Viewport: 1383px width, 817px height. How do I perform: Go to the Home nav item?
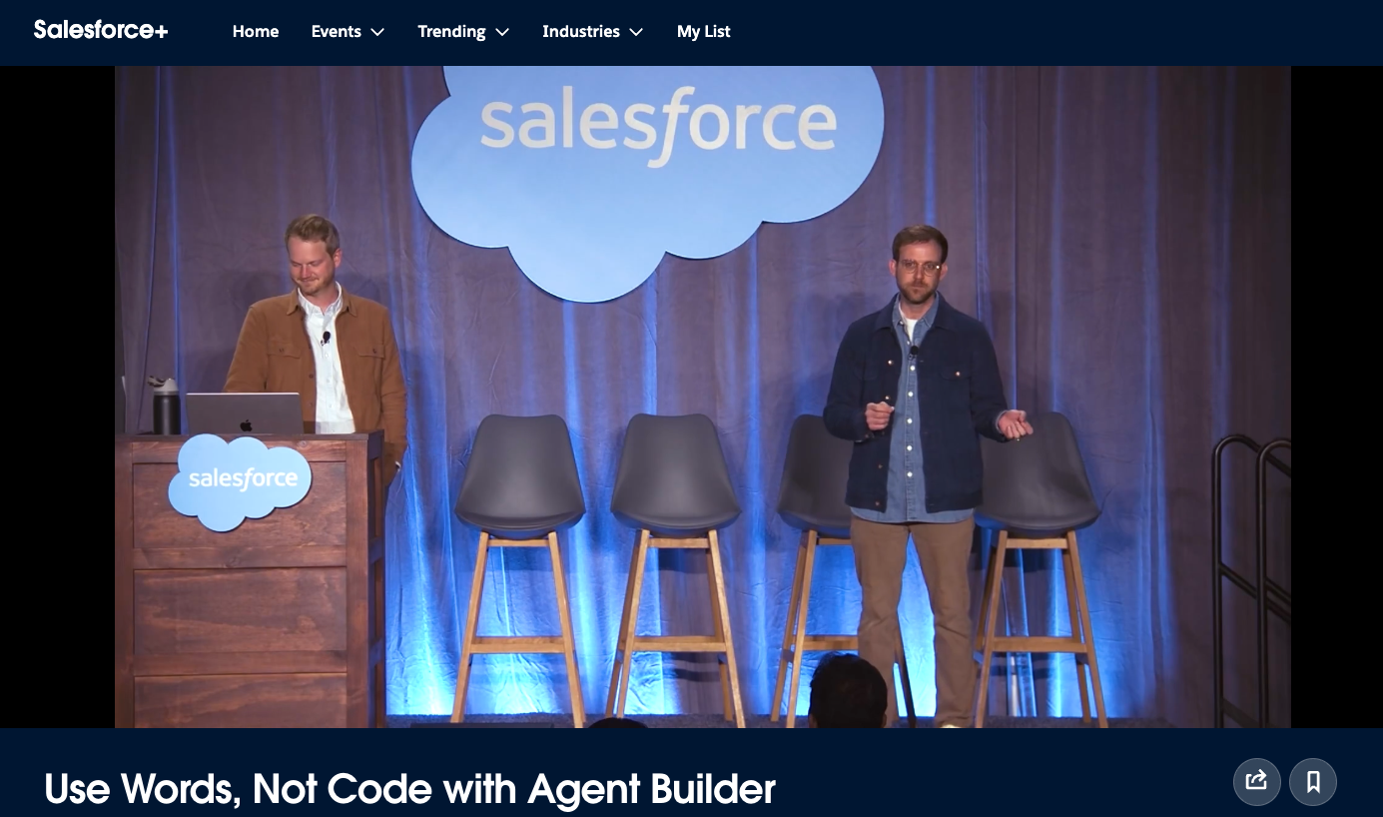tap(256, 32)
